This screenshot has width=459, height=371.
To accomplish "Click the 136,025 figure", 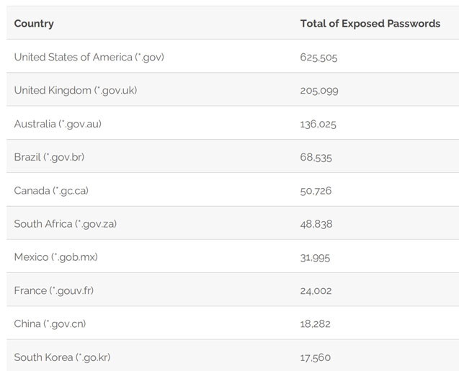I will (318, 125).
